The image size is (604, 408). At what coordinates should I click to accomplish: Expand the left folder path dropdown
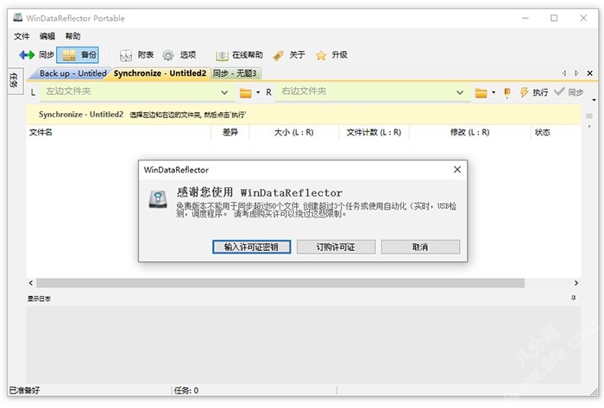click(x=224, y=92)
